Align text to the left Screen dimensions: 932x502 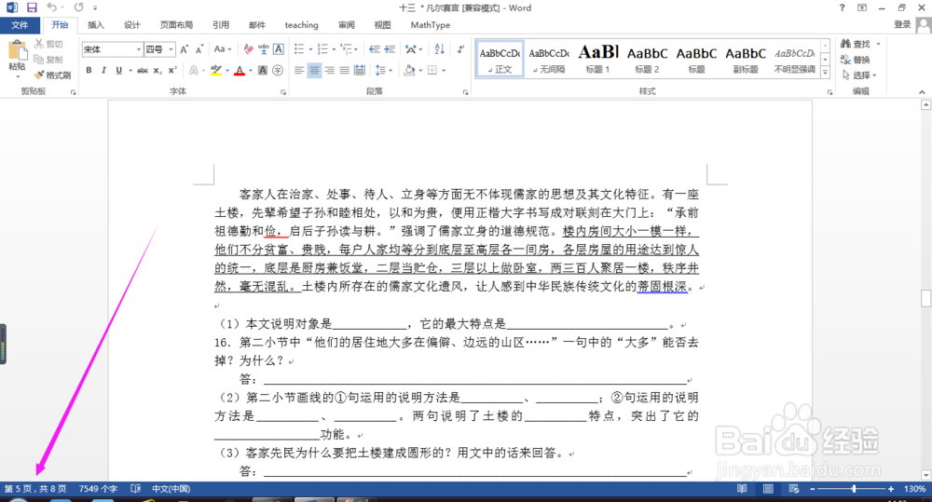pyautogui.click(x=299, y=70)
